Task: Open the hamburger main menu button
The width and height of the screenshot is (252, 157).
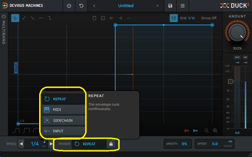Action: (182, 6)
